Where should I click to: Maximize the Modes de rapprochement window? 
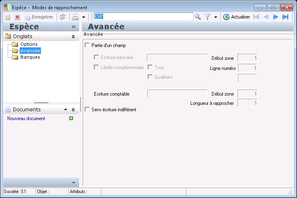[273, 8]
